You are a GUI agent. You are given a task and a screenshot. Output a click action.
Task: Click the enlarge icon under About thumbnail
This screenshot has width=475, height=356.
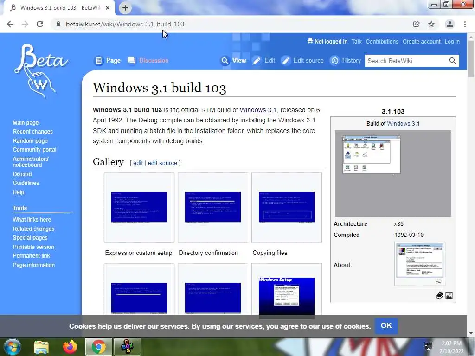pyautogui.click(x=438, y=281)
